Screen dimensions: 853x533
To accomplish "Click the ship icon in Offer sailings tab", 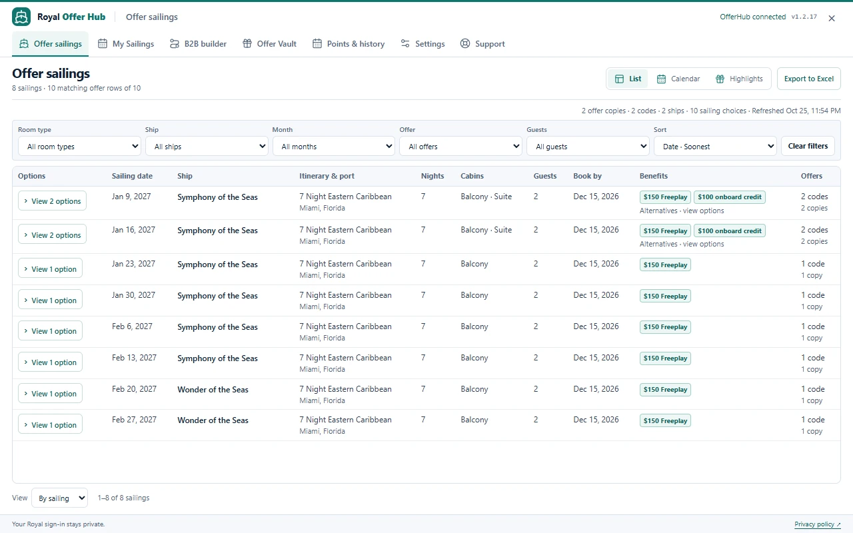I will [24, 44].
